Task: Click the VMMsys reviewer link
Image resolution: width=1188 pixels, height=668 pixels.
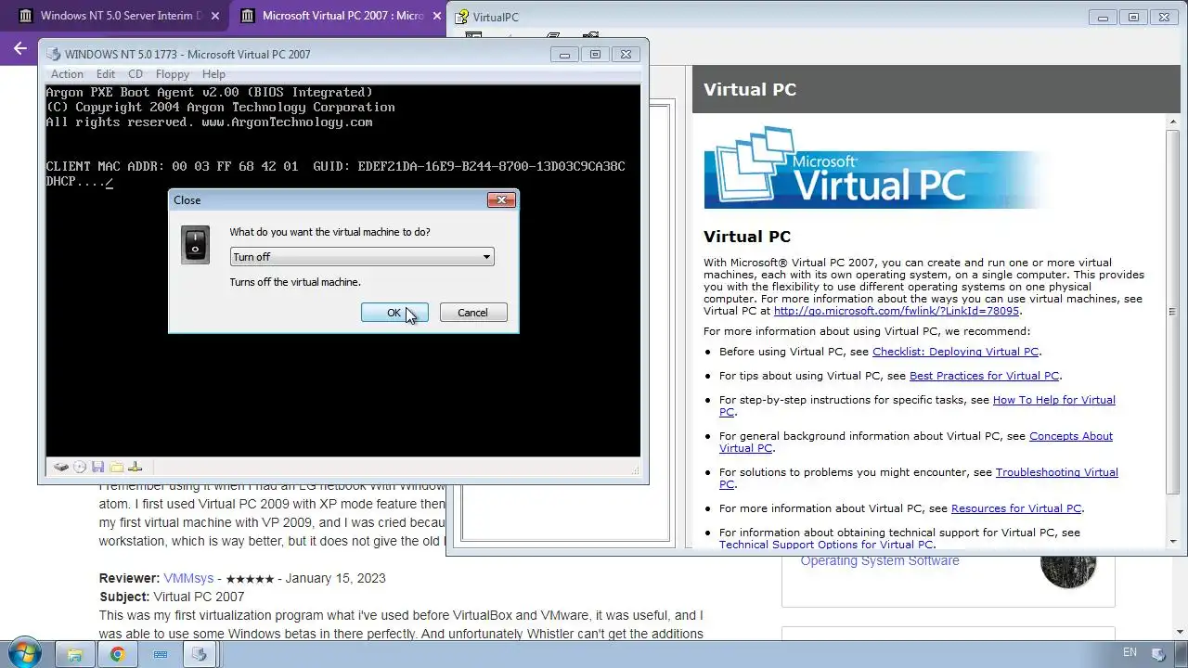Action: pos(188,578)
